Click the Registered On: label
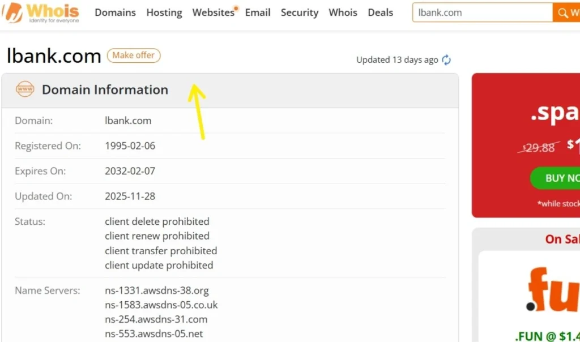Image resolution: width=580 pixels, height=342 pixels. click(48, 146)
